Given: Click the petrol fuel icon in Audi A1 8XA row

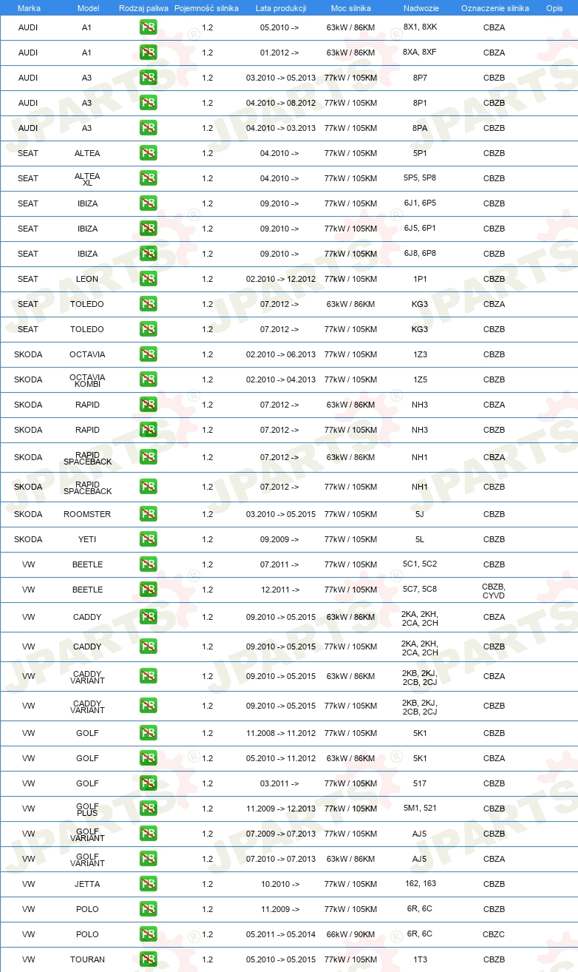Looking at the screenshot, I should (x=148, y=53).
